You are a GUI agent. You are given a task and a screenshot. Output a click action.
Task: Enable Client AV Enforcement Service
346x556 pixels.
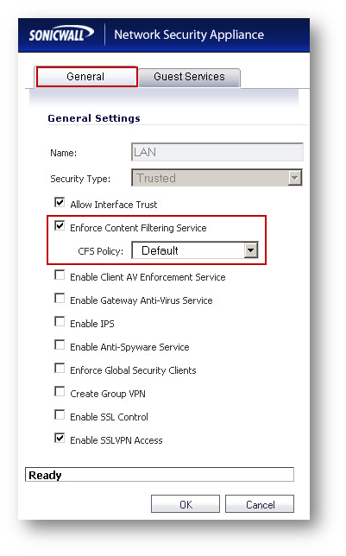click(60, 275)
